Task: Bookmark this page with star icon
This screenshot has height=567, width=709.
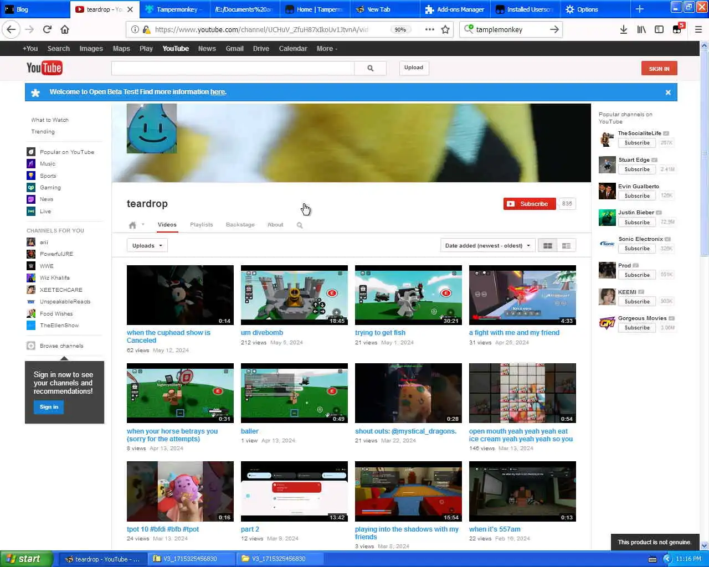Action: (445, 29)
